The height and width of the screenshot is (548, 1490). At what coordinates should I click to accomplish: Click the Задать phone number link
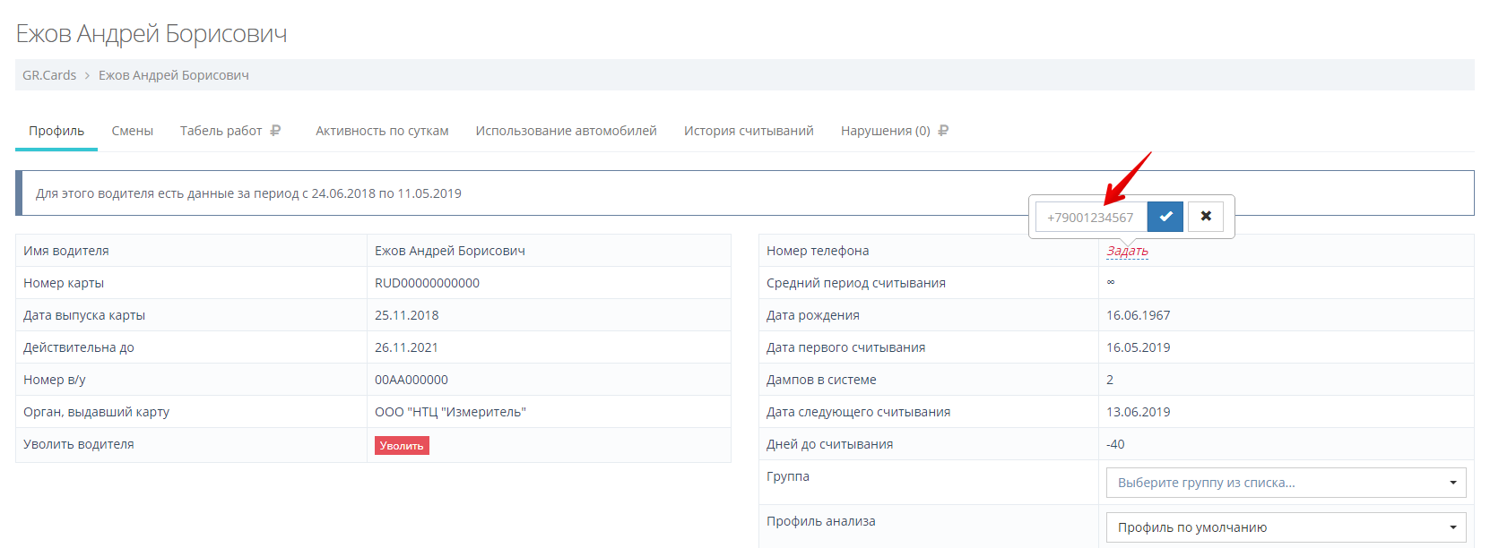tap(1127, 251)
